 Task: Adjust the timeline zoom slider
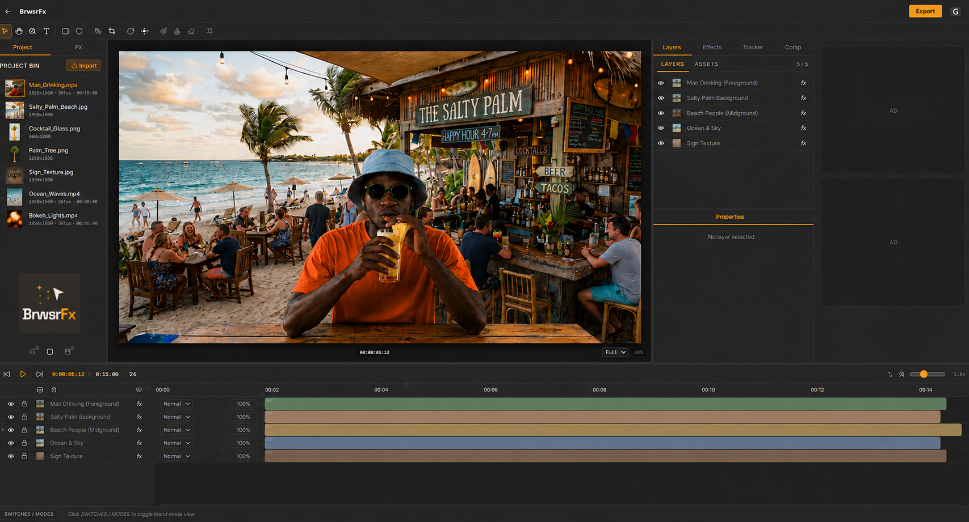[x=928, y=374]
